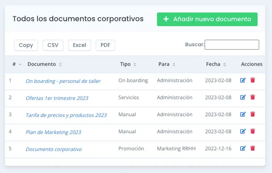The width and height of the screenshot is (272, 173).
Task: Focus the Buscar search field
Action: click(x=232, y=45)
